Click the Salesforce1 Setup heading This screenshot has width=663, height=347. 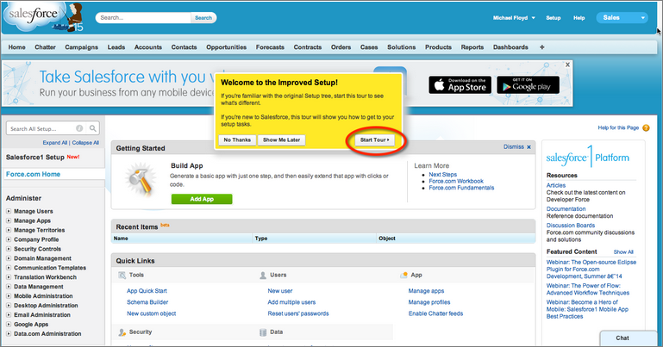pos(35,157)
